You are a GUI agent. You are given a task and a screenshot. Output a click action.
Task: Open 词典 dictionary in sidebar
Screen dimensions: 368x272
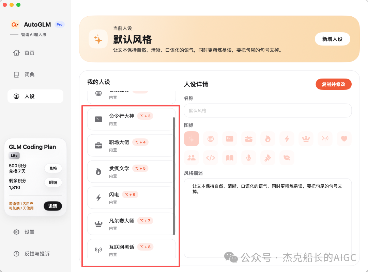[35, 74]
